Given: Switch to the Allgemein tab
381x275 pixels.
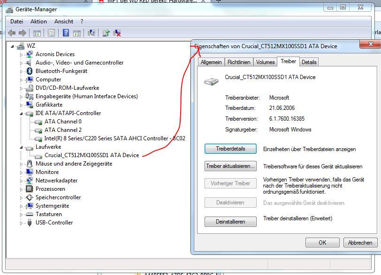Looking at the screenshot, I should point(211,62).
